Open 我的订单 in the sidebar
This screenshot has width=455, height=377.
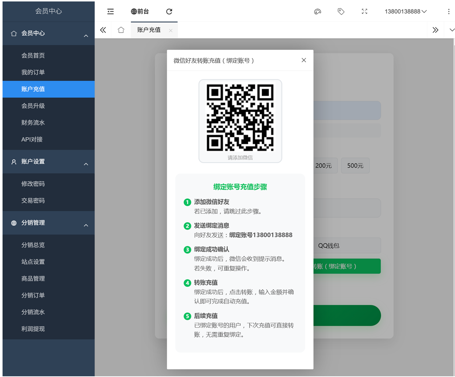(33, 72)
